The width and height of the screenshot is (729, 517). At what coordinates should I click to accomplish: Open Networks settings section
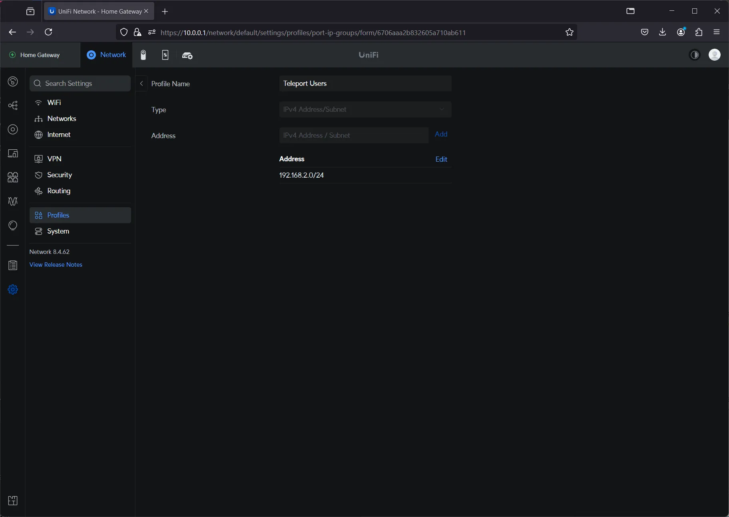click(80, 119)
